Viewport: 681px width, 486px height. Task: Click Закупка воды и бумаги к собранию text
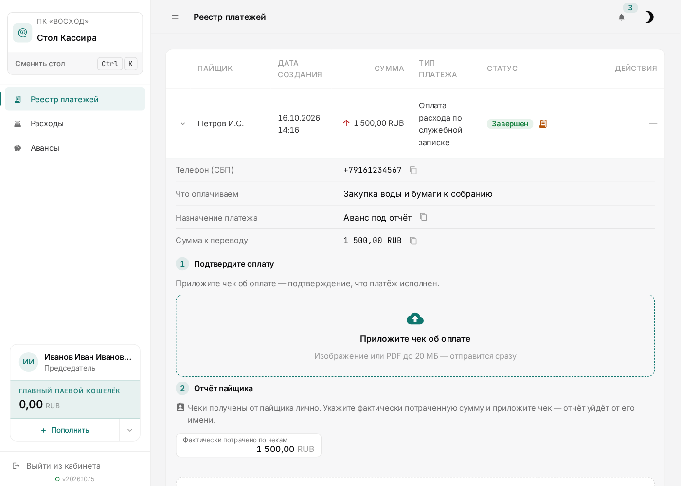tap(418, 194)
